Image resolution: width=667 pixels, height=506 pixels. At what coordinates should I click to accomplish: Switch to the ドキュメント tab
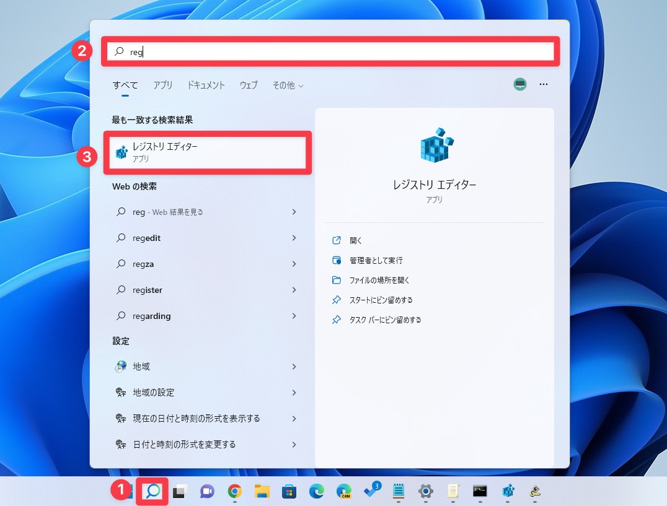click(206, 85)
